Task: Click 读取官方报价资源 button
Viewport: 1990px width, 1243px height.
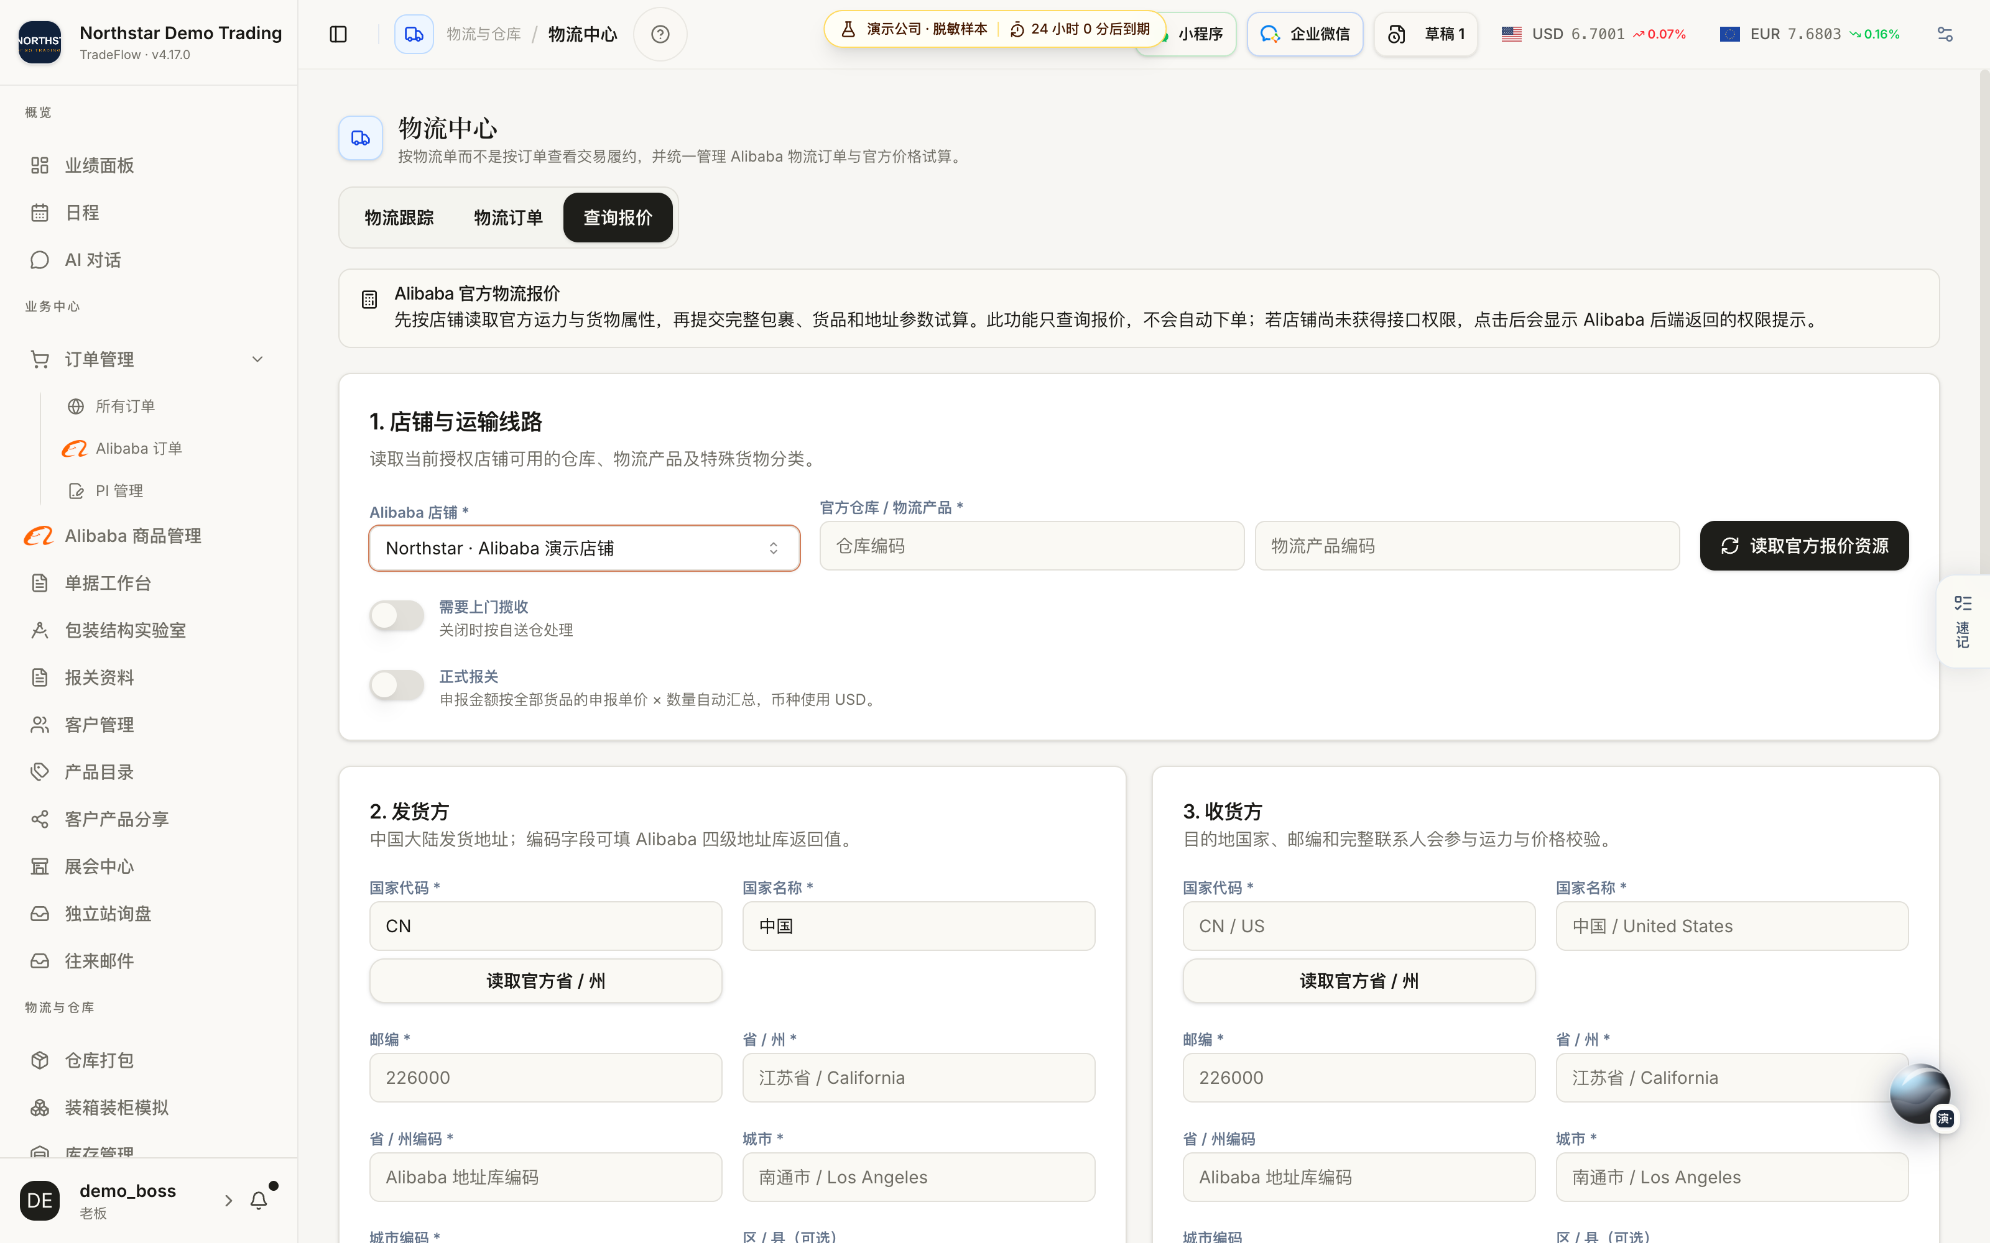Action: [1803, 546]
